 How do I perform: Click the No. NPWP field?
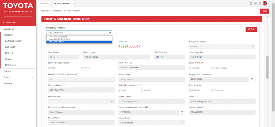tap(81, 123)
